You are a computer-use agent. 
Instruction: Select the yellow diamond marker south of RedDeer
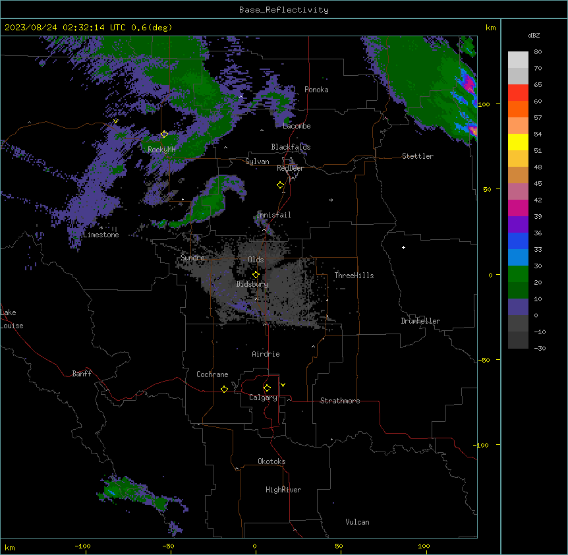click(280, 185)
